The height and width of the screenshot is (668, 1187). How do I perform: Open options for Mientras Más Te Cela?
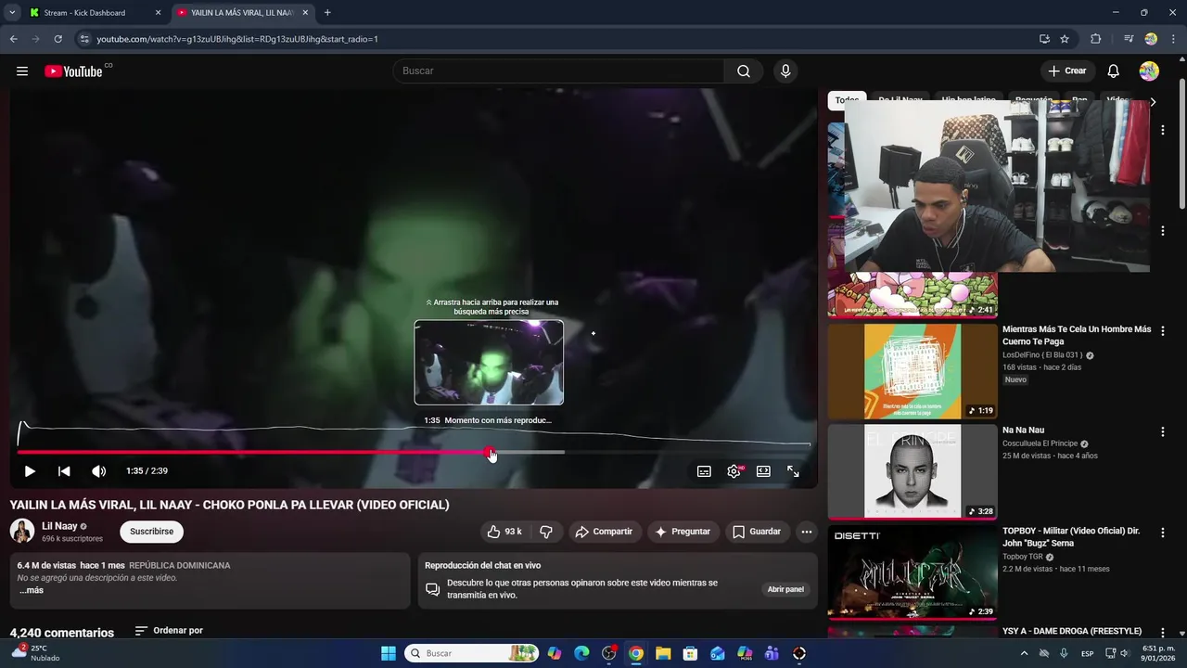point(1162,331)
